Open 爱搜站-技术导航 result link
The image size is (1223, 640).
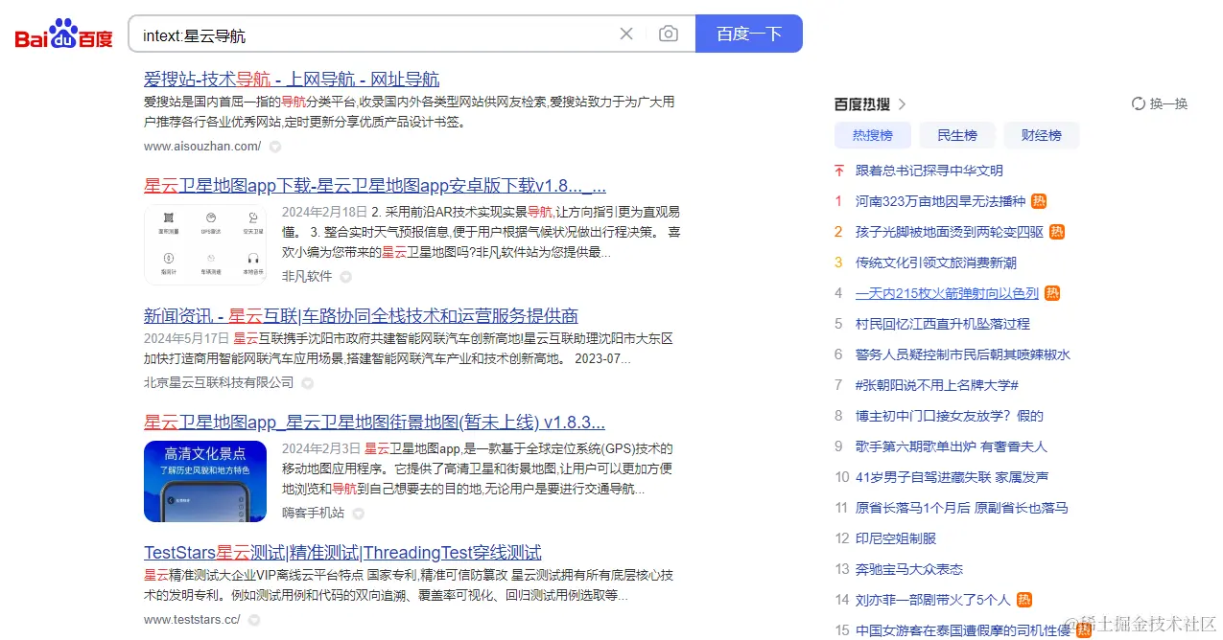point(292,80)
